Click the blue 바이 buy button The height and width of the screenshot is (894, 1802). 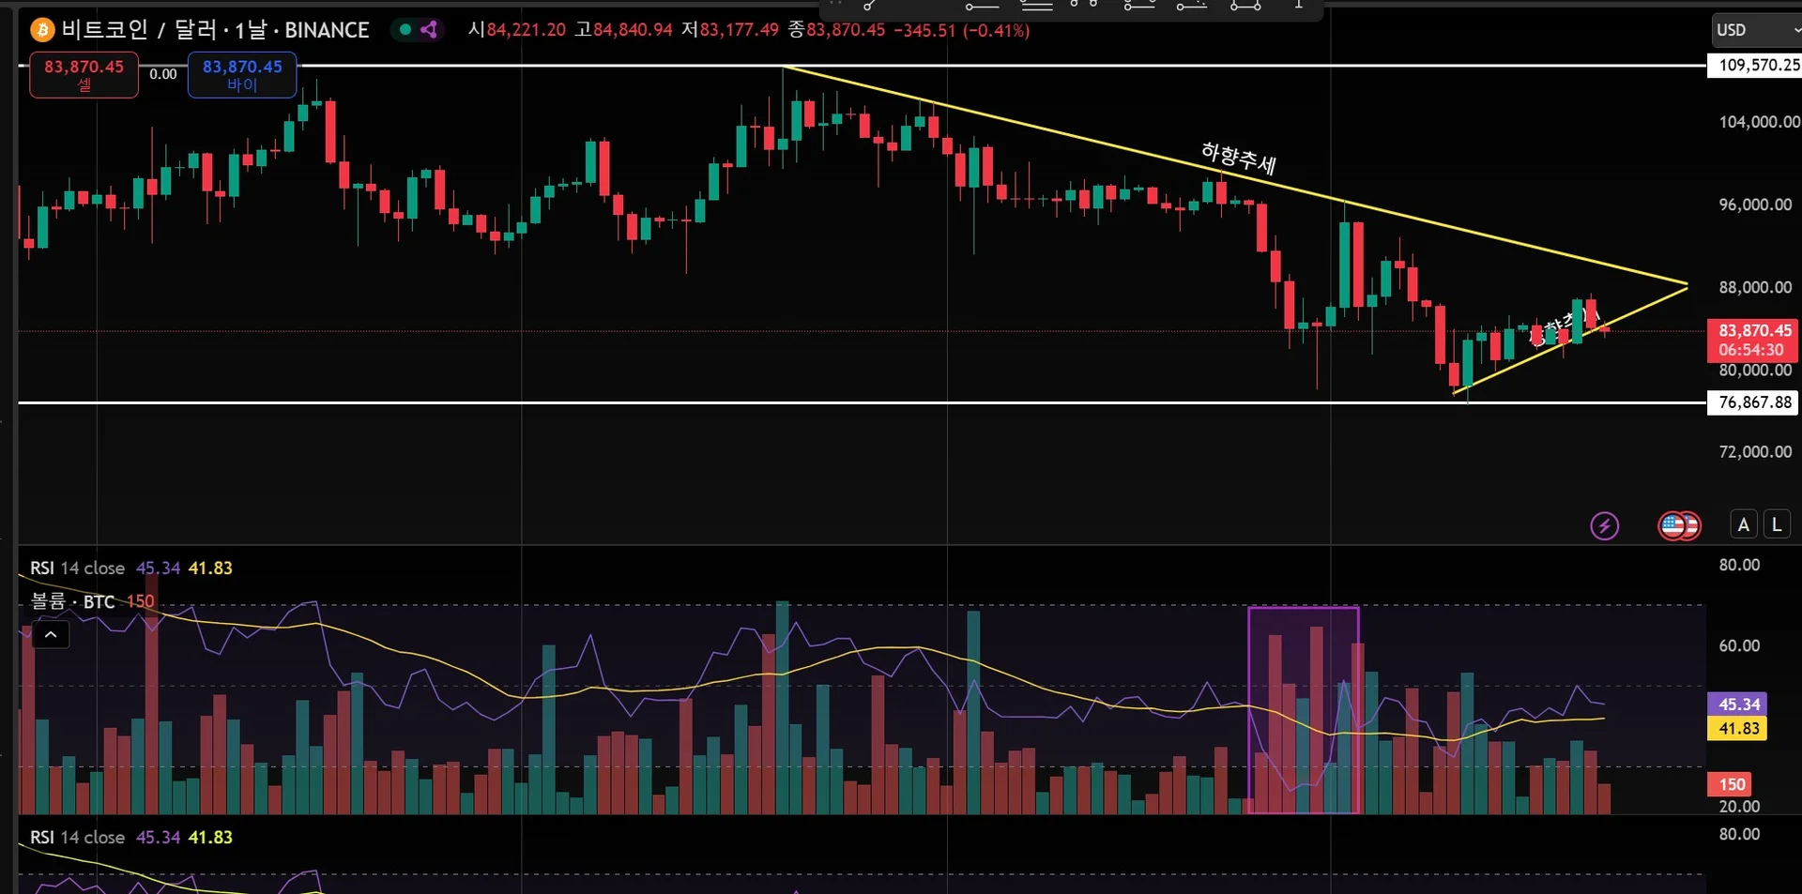pyautogui.click(x=242, y=75)
